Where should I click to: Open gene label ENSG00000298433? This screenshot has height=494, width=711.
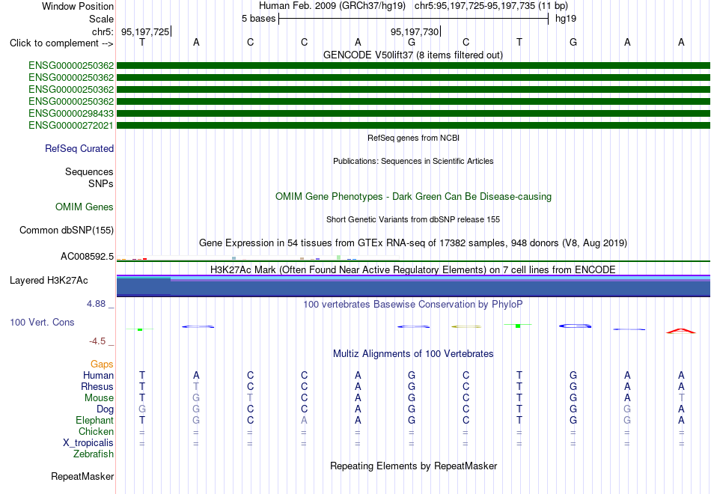[71, 114]
